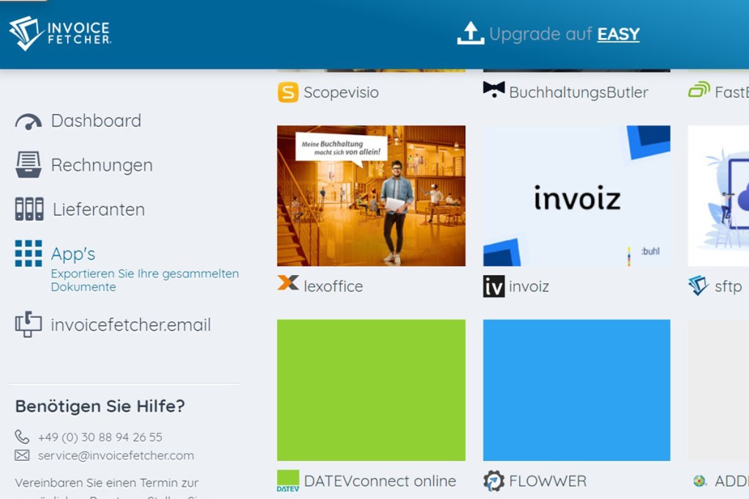Select the green DATEVconnect online tile
The image size is (749, 499).
pos(371,390)
